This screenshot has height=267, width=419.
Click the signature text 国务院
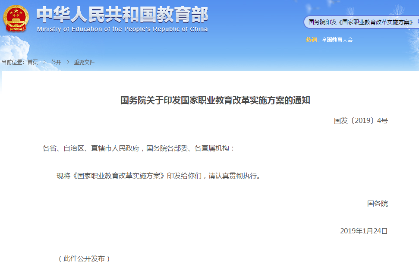pos(377,204)
